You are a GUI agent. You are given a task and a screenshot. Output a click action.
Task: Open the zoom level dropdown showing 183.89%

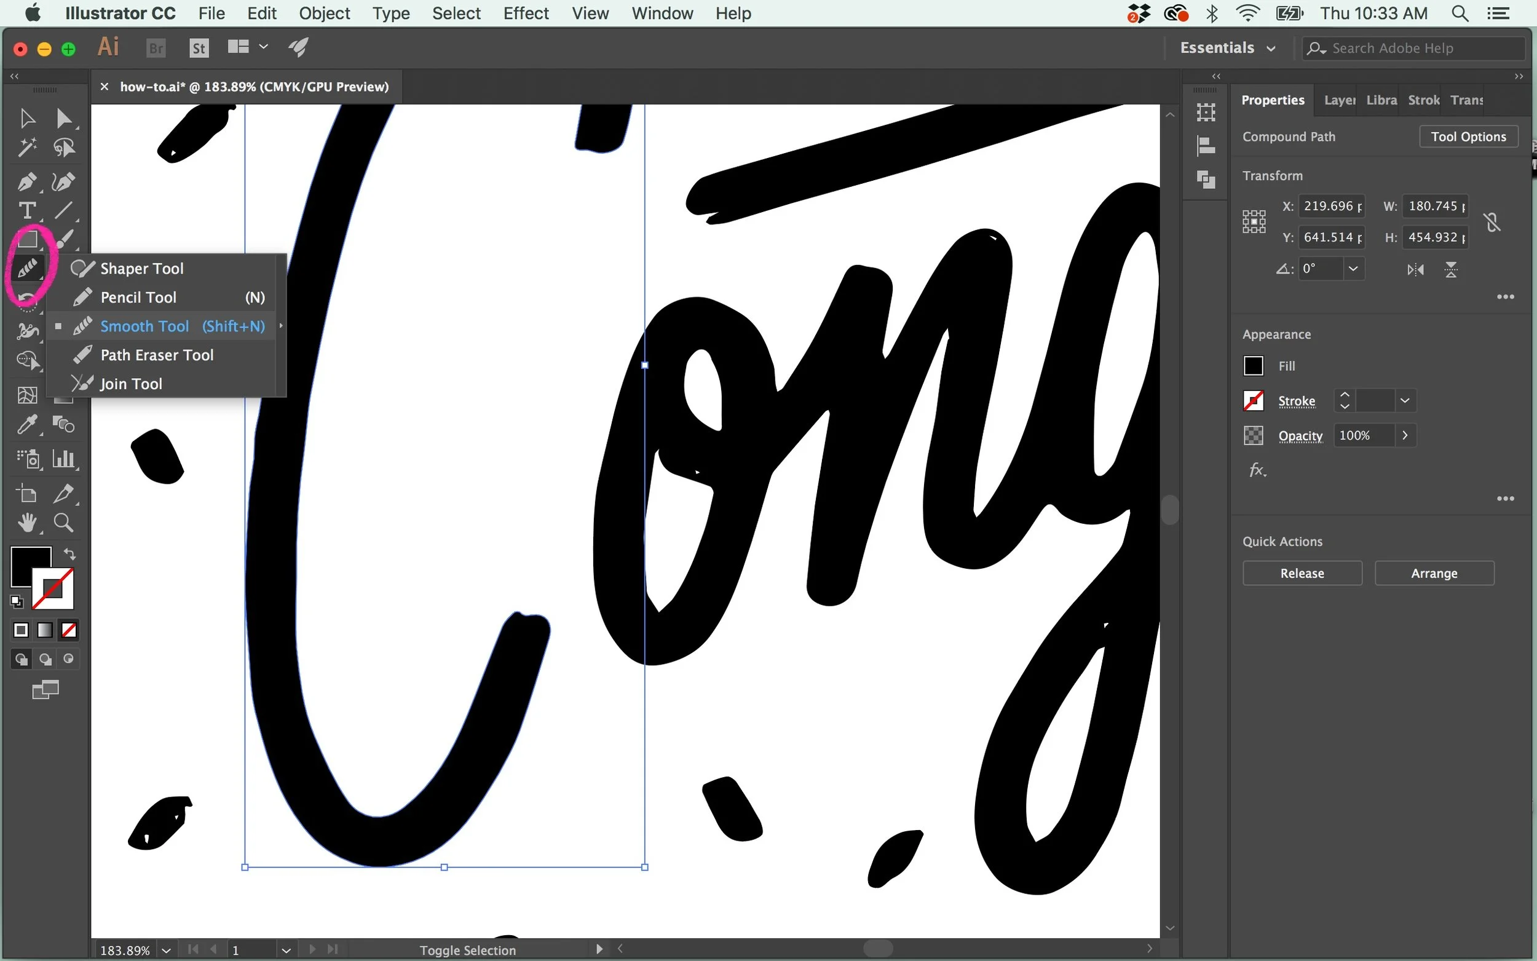(166, 949)
